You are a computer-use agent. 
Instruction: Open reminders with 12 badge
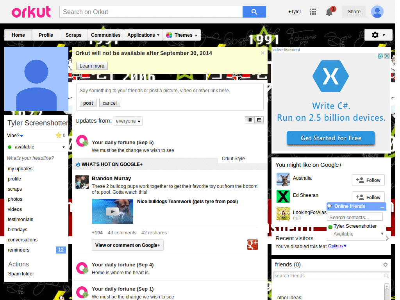(36, 250)
